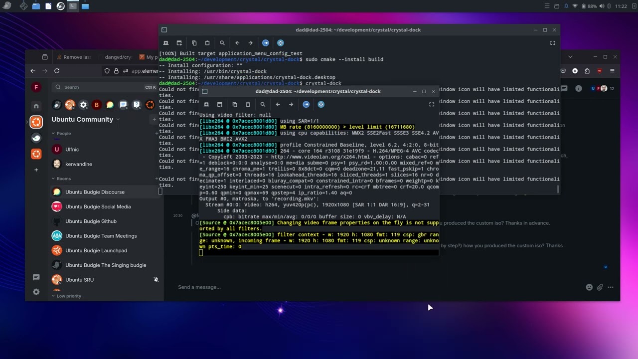Image resolution: width=638 pixels, height=359 pixels.
Task: Open Wi-Fi network indicator in tray
Action: pos(575,6)
